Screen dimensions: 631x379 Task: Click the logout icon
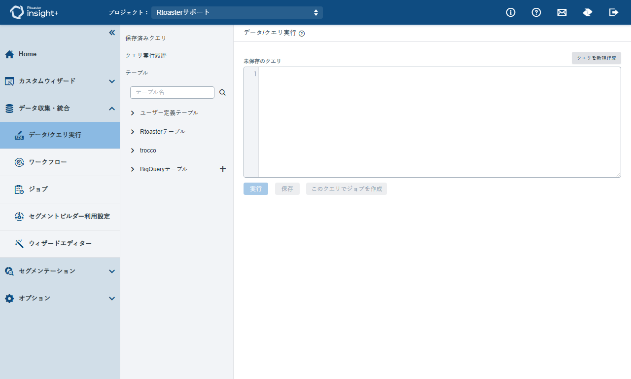click(614, 12)
